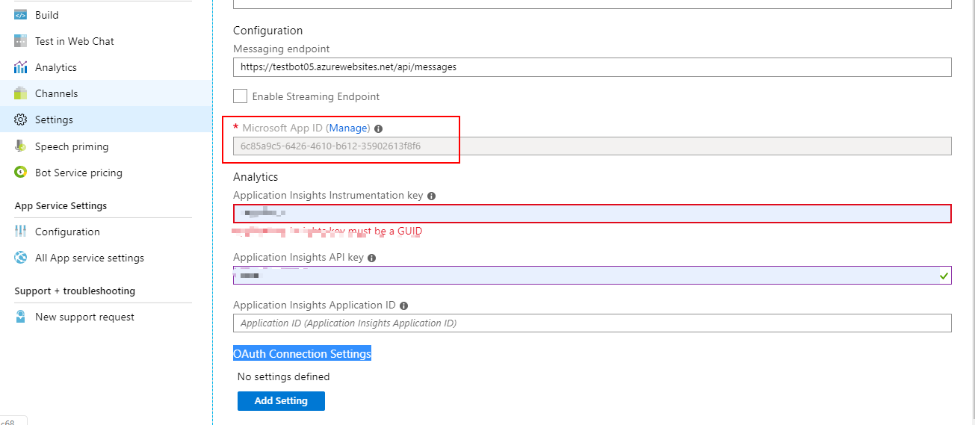
Task: Click the Application Insights Application ID field
Action: coord(592,323)
